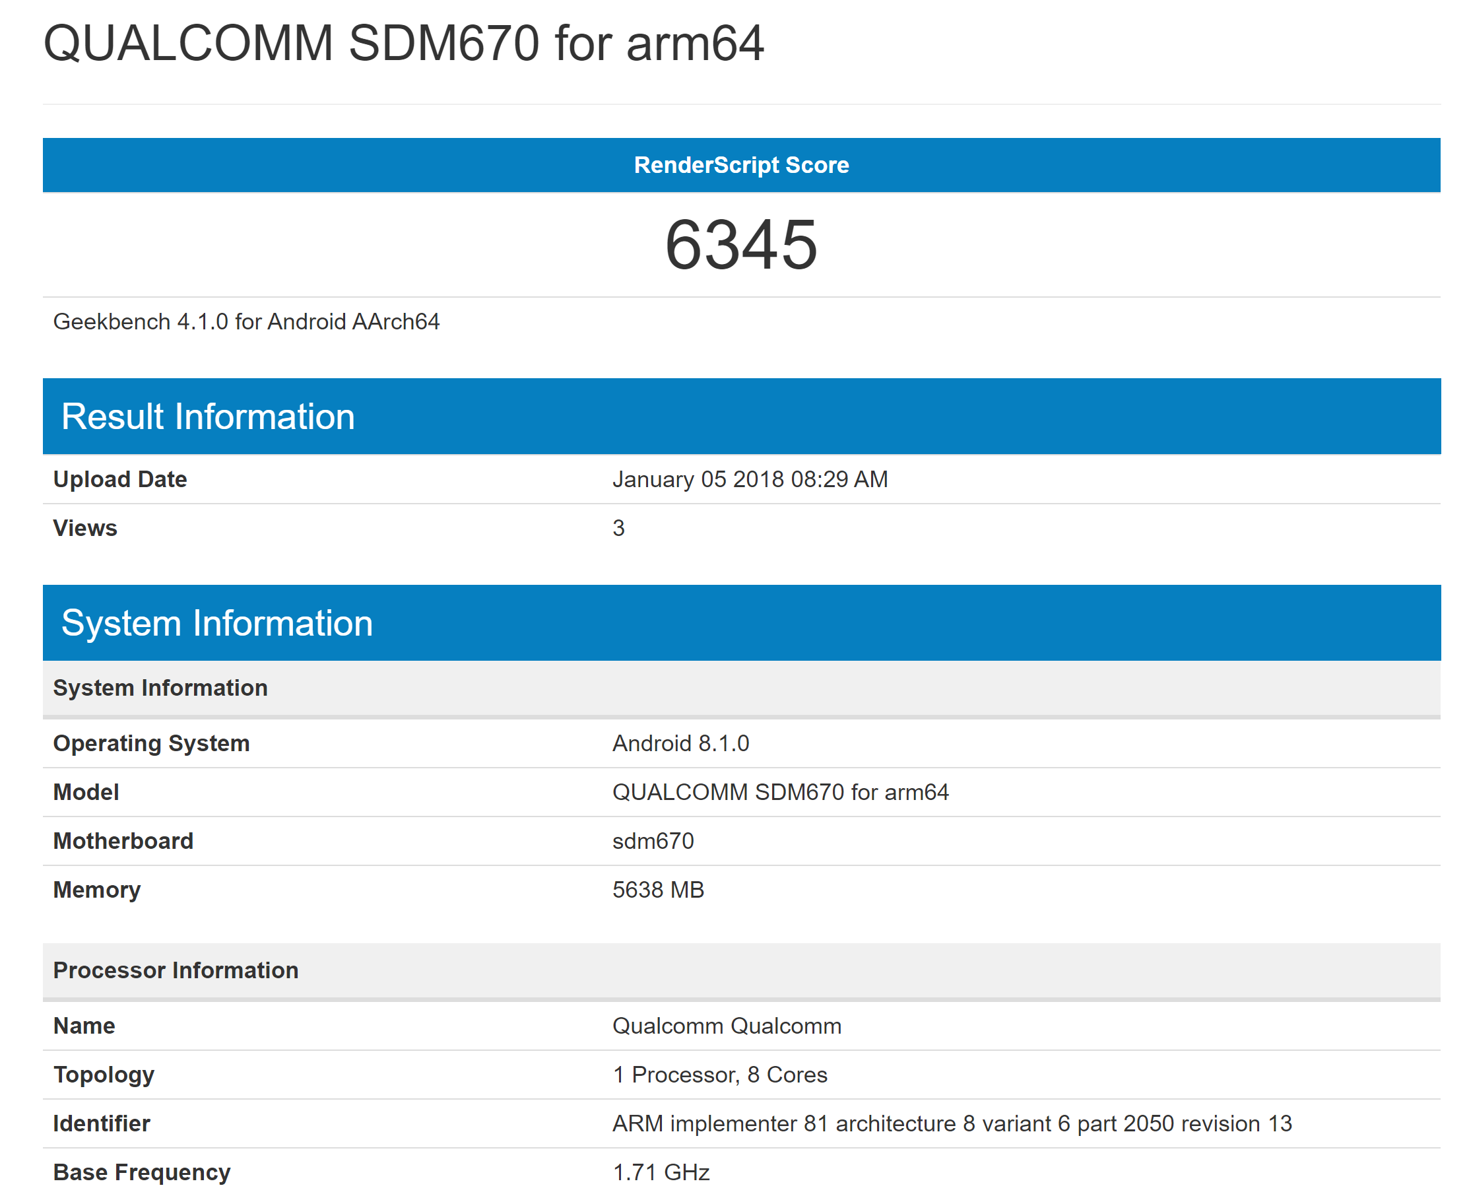Screen dimensions: 1469x1200
Task: Click the Operating System label
Action: (151, 744)
